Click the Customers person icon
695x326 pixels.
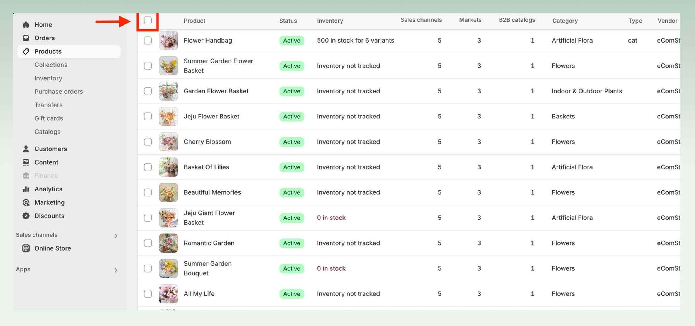click(26, 149)
